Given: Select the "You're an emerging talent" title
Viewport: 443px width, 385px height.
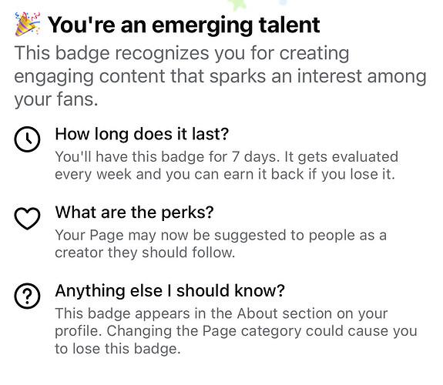Looking at the screenshot, I should coord(184,25).
